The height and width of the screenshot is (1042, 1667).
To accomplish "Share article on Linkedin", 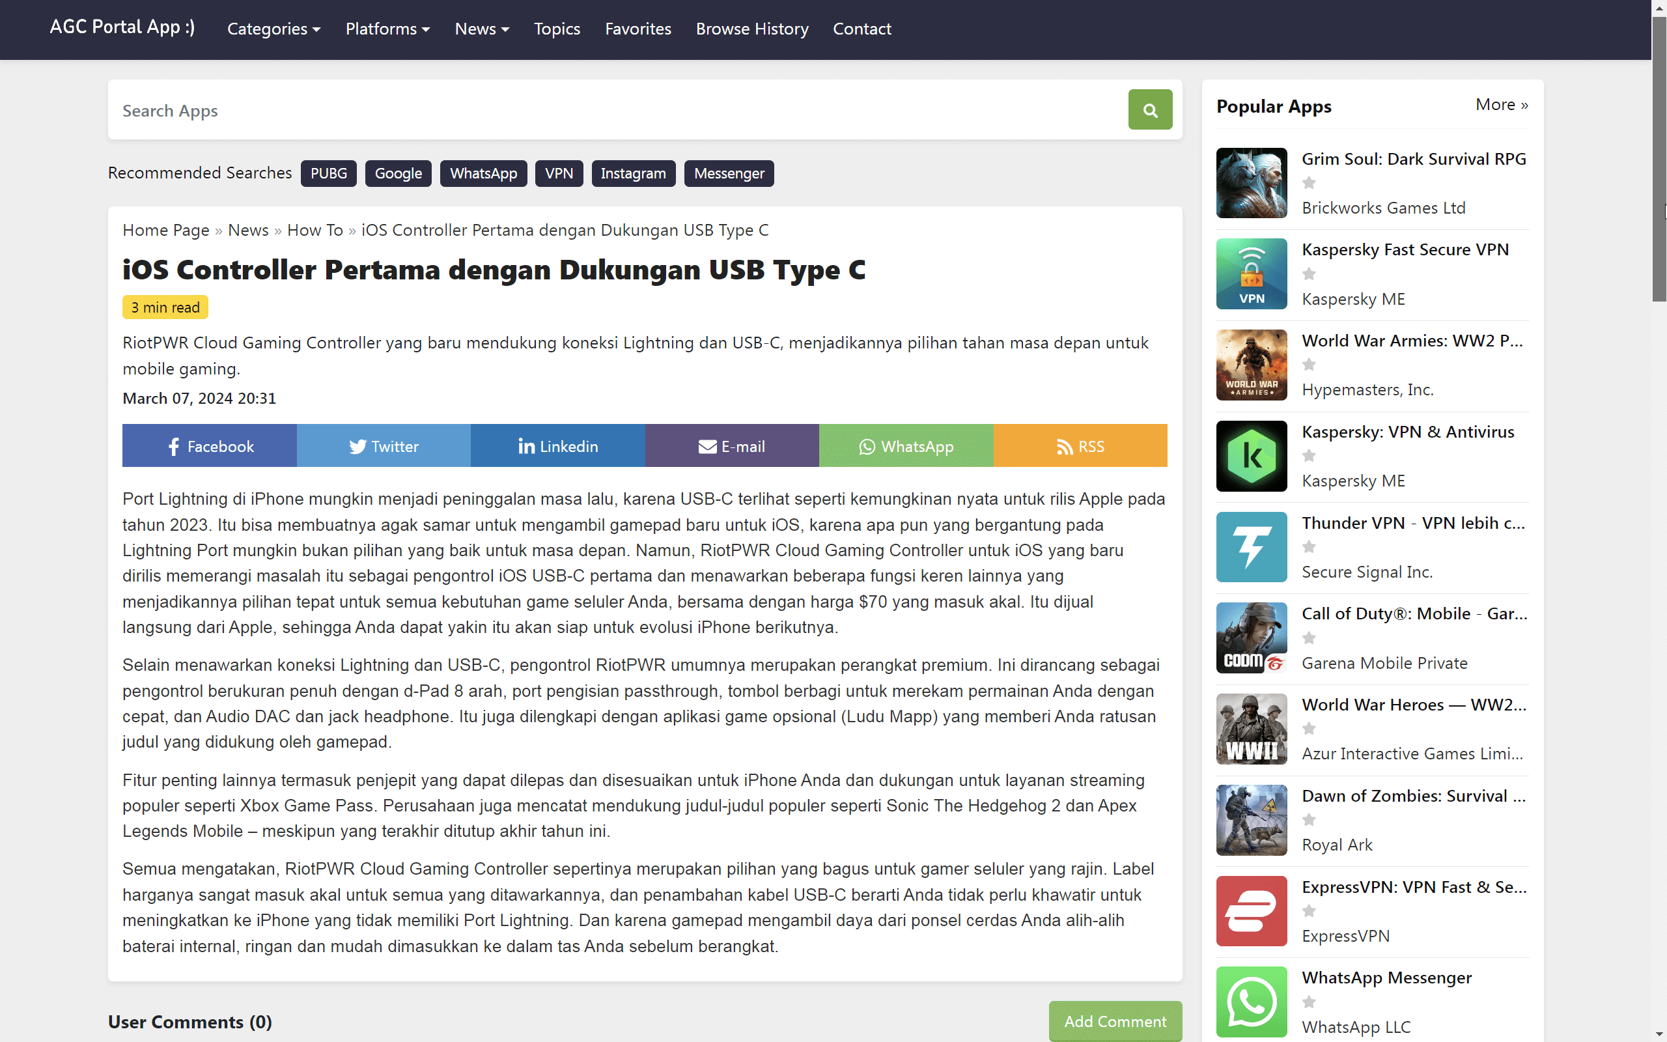I will (558, 446).
